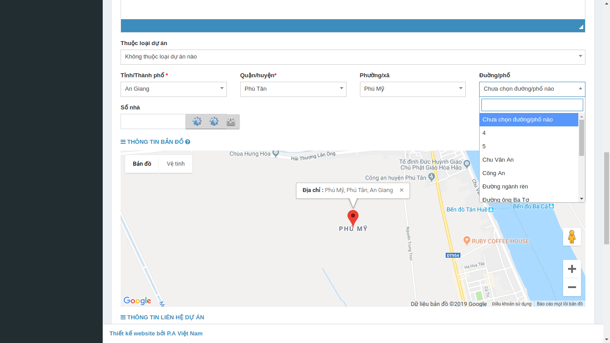Open 'Báo cáo một lỗi bản đồ' link
The height and width of the screenshot is (343, 610).
560,304
